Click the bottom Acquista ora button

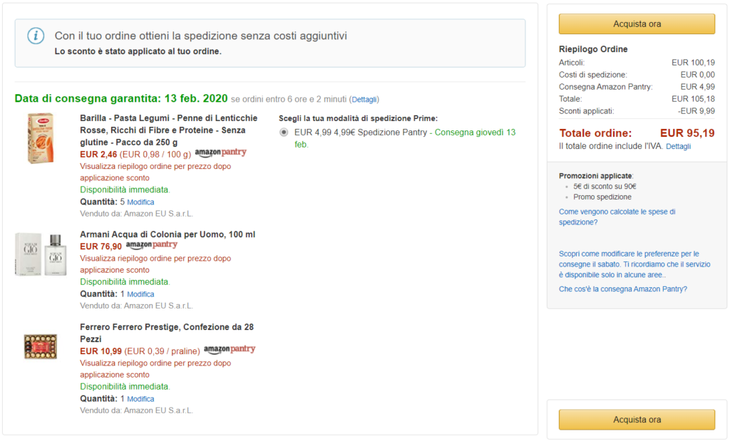[x=635, y=420]
